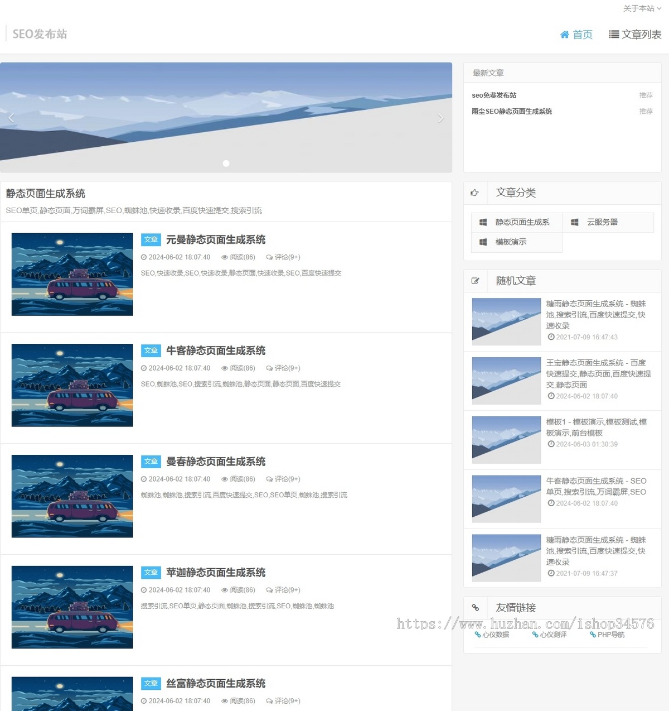Open the van thumbnail of 曼春 article
The width and height of the screenshot is (669, 711).
click(x=72, y=497)
